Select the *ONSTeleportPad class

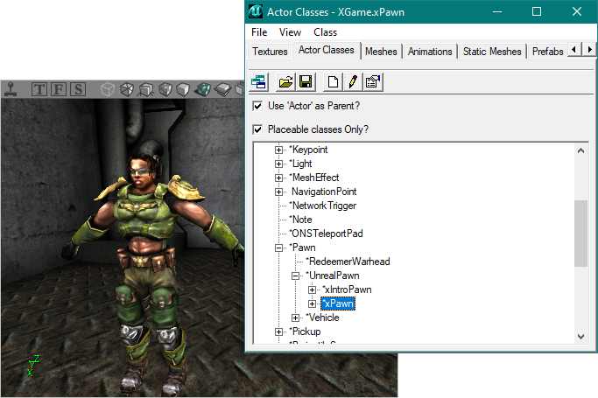[x=326, y=234]
